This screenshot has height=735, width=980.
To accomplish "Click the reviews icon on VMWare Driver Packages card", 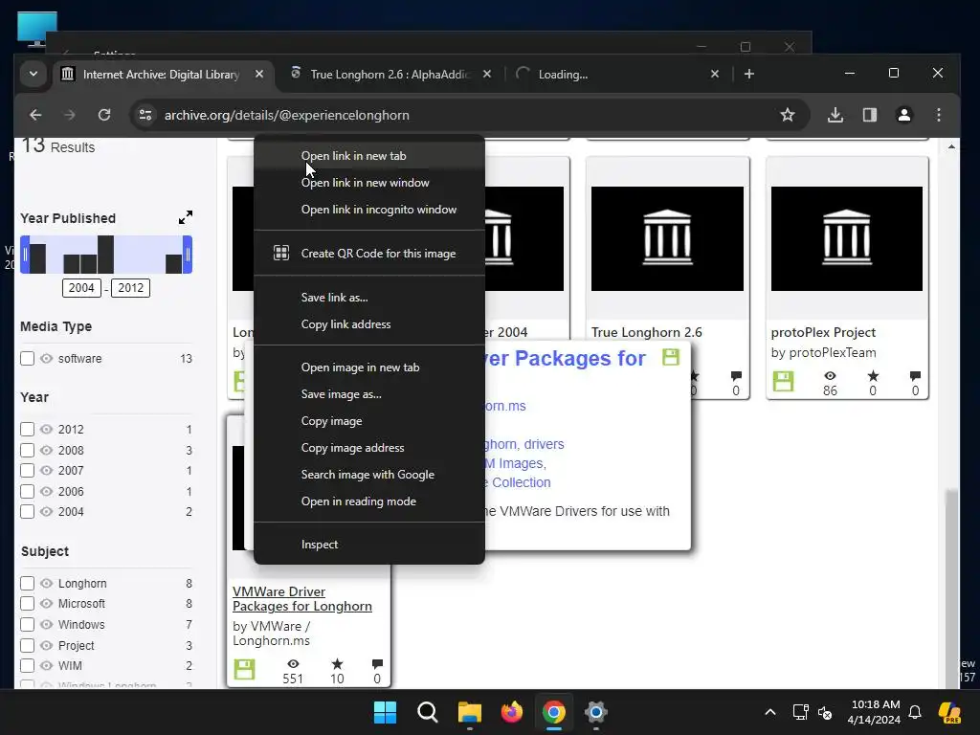I will coord(377,664).
